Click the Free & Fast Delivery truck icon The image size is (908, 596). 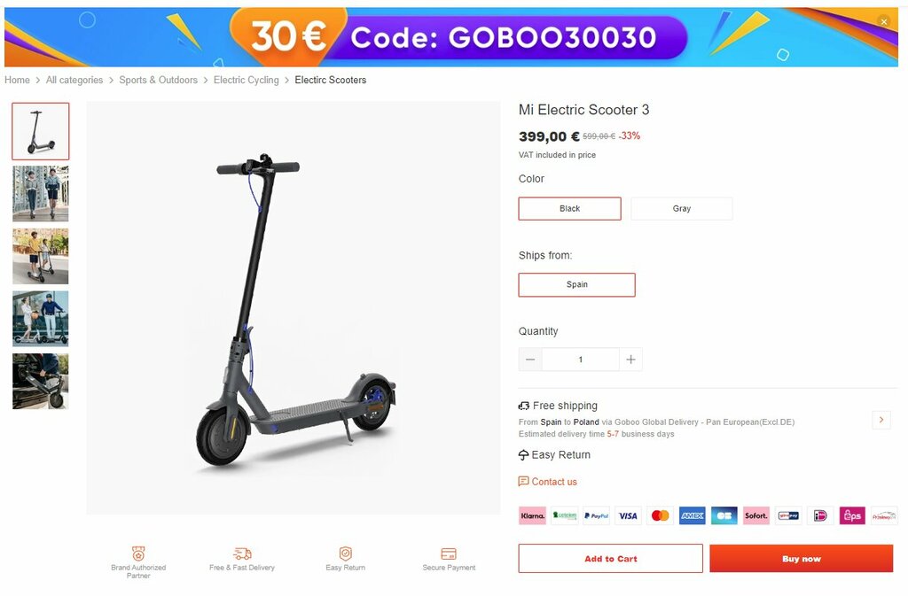coord(242,553)
